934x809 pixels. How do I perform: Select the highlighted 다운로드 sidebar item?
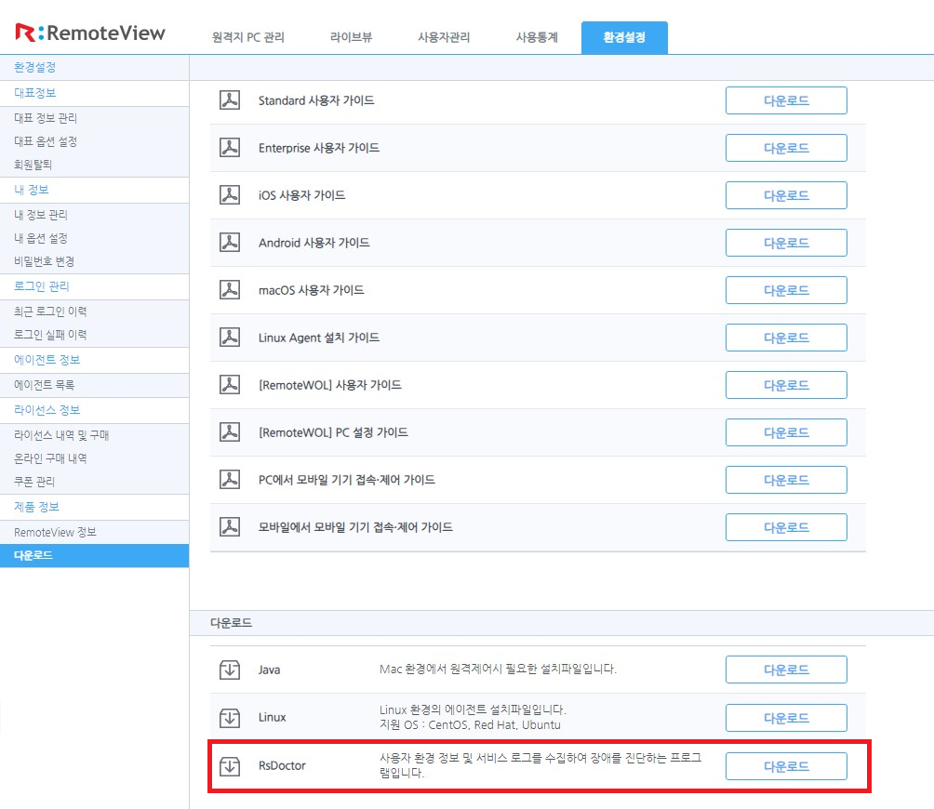point(33,556)
